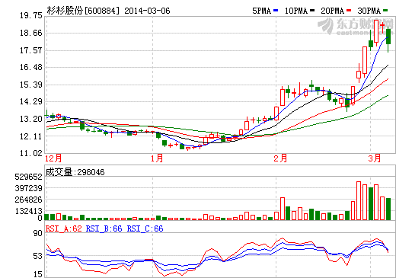Click the 3月 month marker
This screenshot has height=278, width=396.
pyautogui.click(x=375, y=158)
